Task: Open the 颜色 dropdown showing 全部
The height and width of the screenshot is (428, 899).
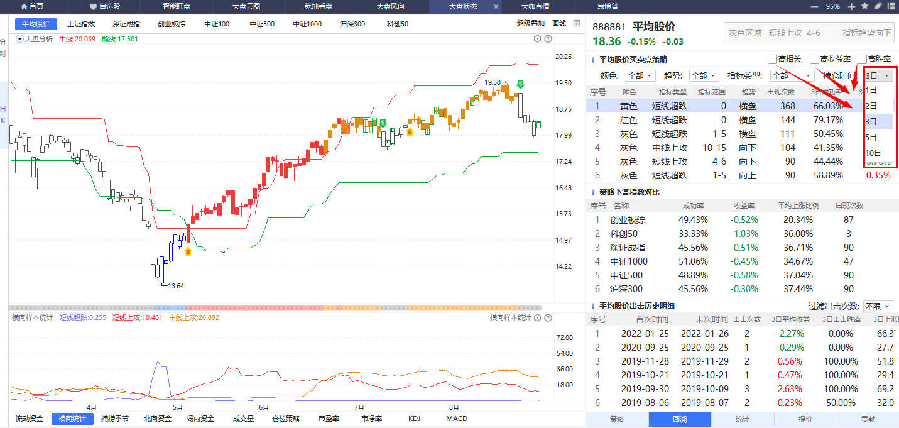Action: pos(640,75)
